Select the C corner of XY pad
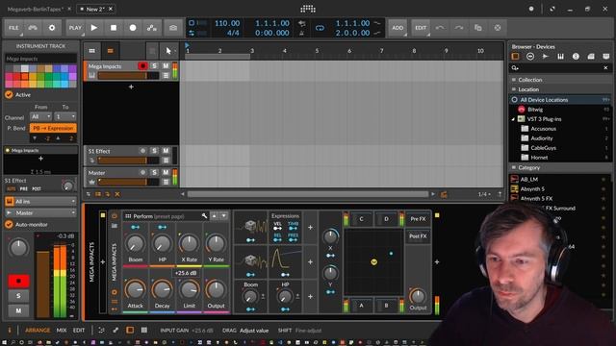 click(x=362, y=219)
